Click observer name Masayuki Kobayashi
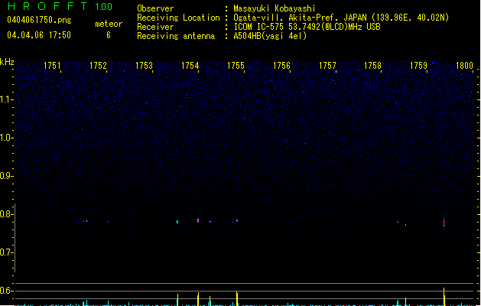This screenshot has width=481, height=306. click(275, 8)
